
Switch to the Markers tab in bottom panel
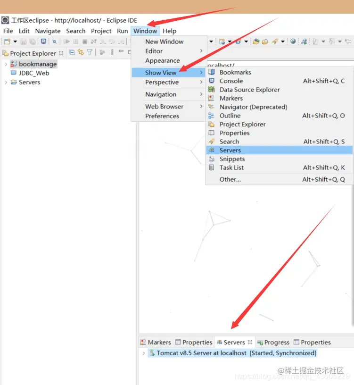click(156, 342)
